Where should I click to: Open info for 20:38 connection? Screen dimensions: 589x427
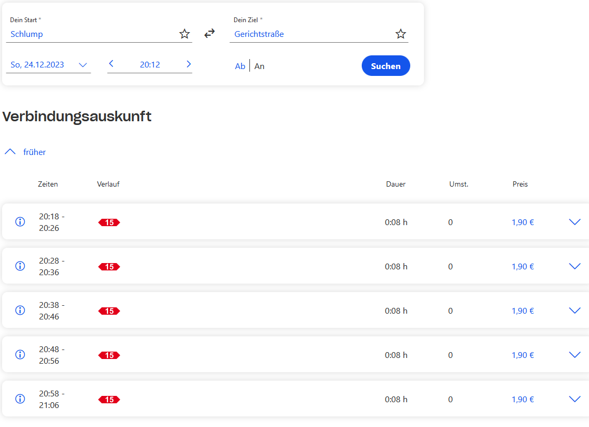click(x=20, y=310)
